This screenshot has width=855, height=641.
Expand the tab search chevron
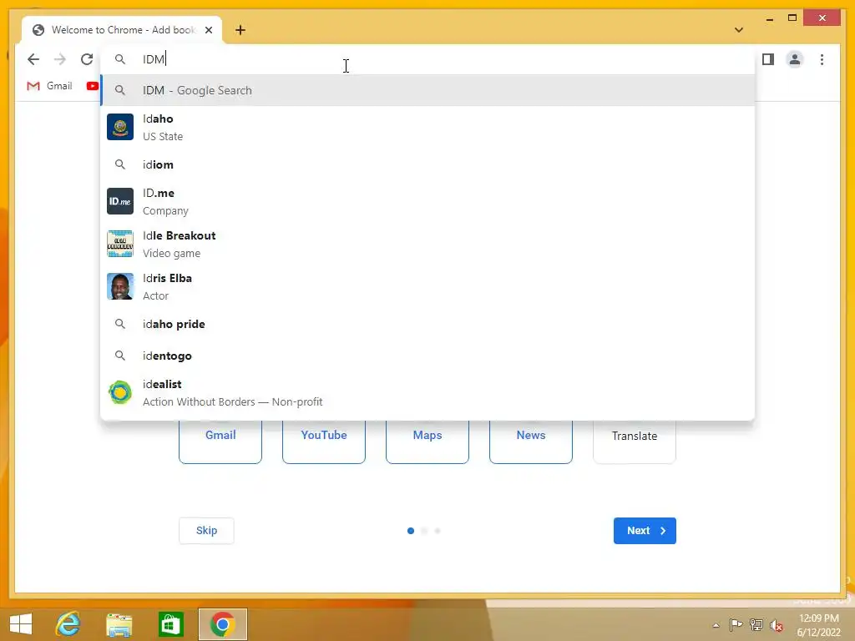point(739,30)
